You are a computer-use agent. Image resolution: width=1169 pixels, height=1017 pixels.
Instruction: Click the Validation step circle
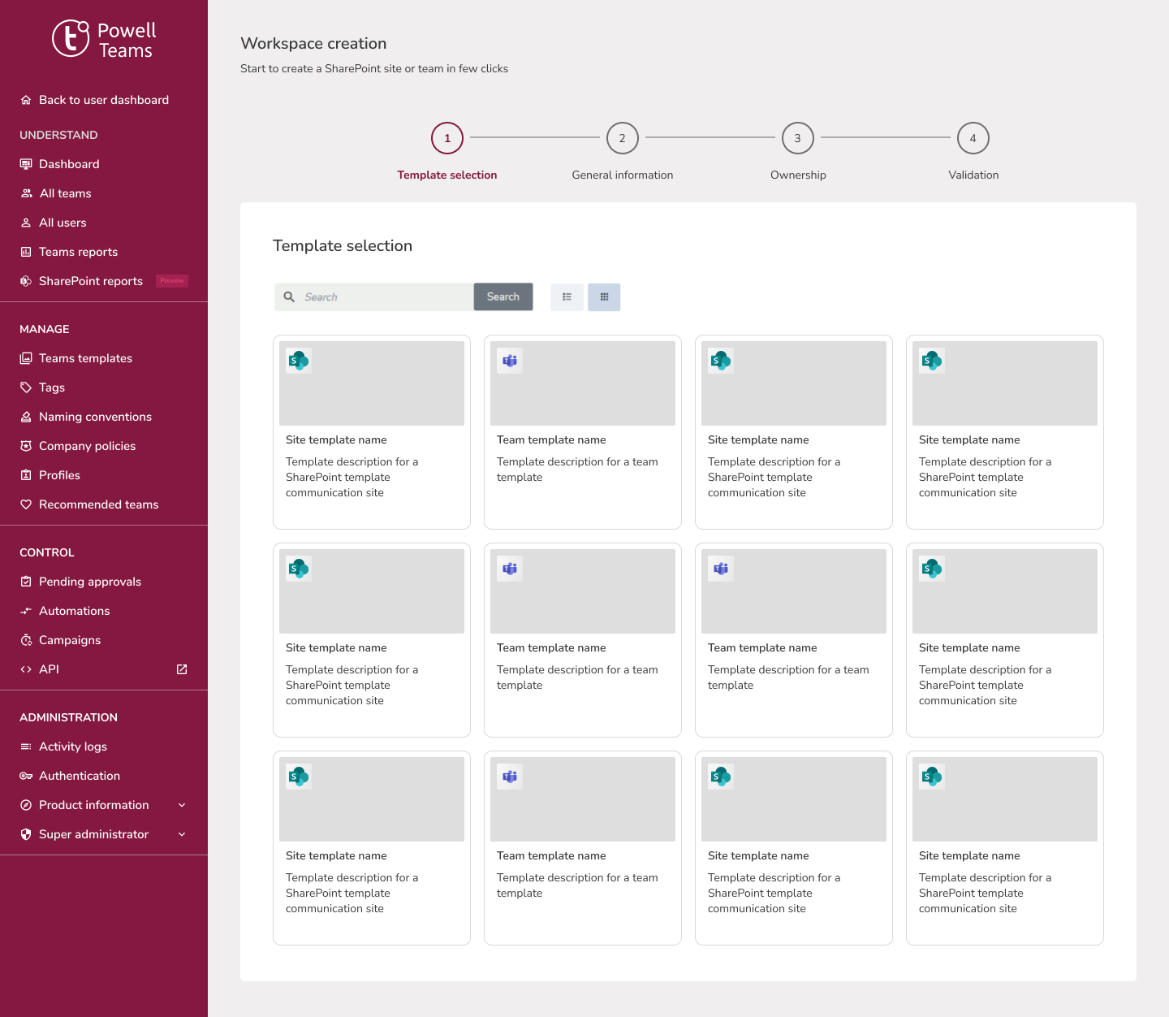973,138
